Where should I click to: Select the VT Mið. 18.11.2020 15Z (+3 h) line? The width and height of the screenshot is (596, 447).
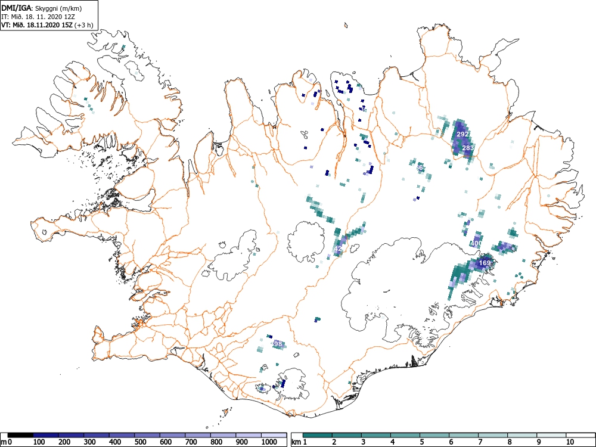[46, 25]
